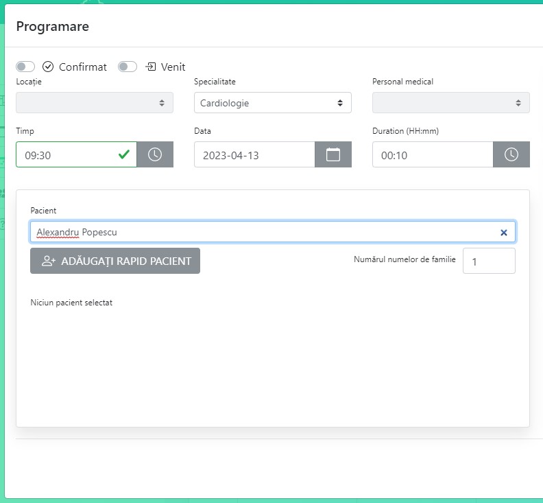Click the Numărul numelor de familie field
543x503 pixels.
point(489,261)
